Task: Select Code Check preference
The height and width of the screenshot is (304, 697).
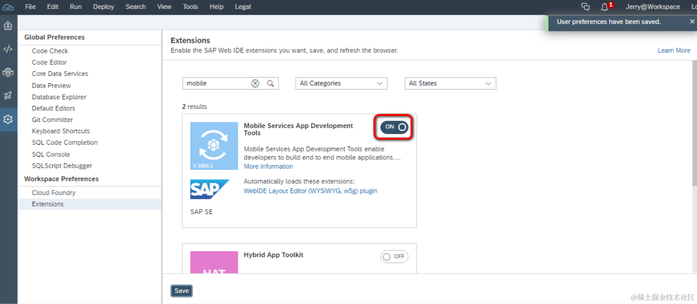Action: pyautogui.click(x=50, y=51)
